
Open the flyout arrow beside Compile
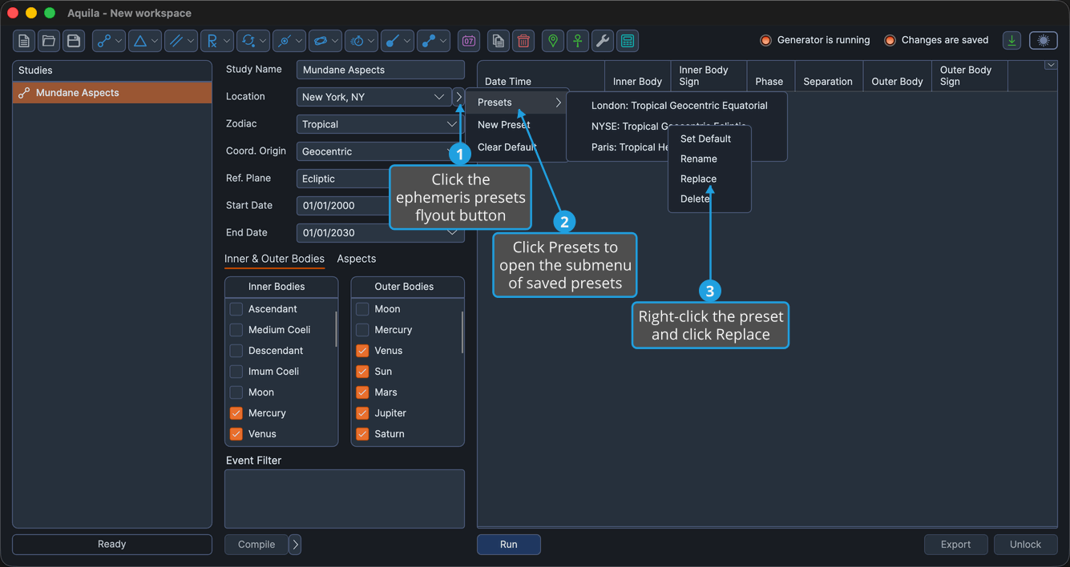coord(295,545)
